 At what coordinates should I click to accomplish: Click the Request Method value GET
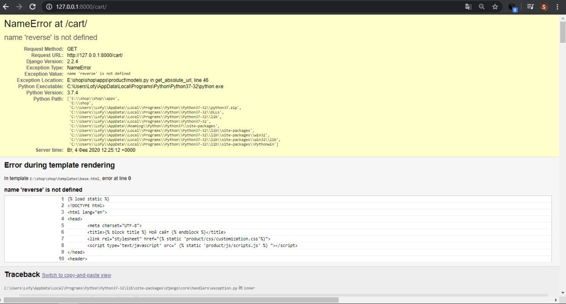(x=72, y=49)
